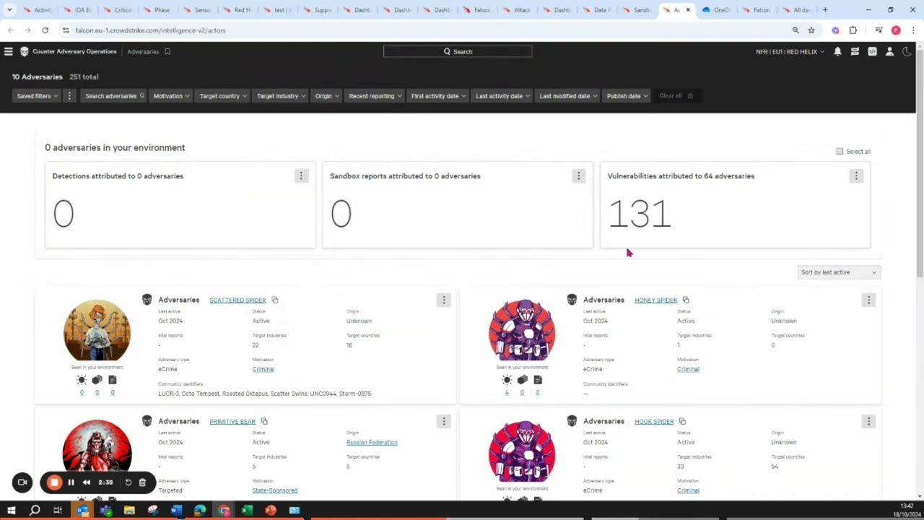Copy the HOOK SPIDER name

(x=682, y=421)
